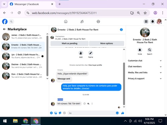Open Chrome zoom magnifier icon
This screenshot has height=125, width=167.
pyautogui.click(x=139, y=13)
